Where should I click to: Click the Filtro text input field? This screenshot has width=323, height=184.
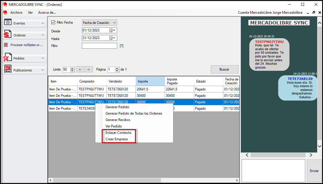pyautogui.click(x=99, y=46)
